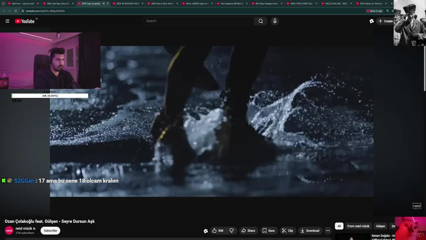
Task: Click the Subscribe button
Action: tap(50, 231)
